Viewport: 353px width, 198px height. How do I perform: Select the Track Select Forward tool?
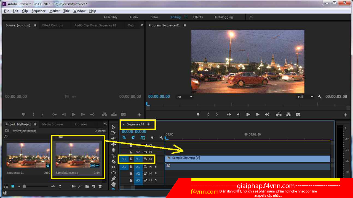pos(113,133)
